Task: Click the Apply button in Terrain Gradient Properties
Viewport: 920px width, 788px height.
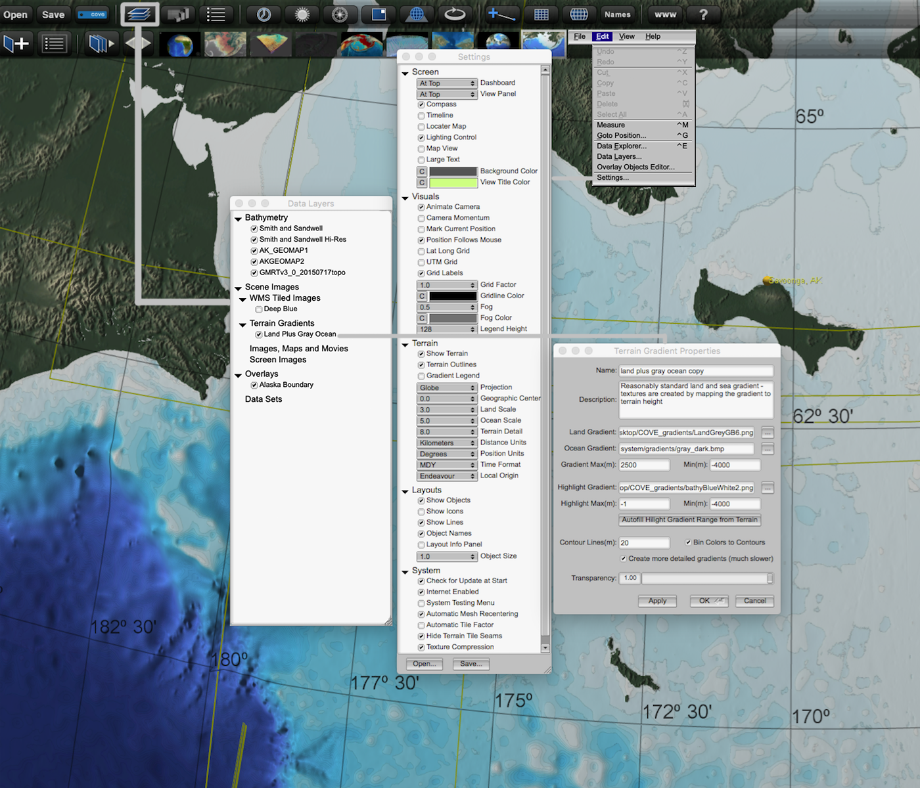Action: point(657,601)
